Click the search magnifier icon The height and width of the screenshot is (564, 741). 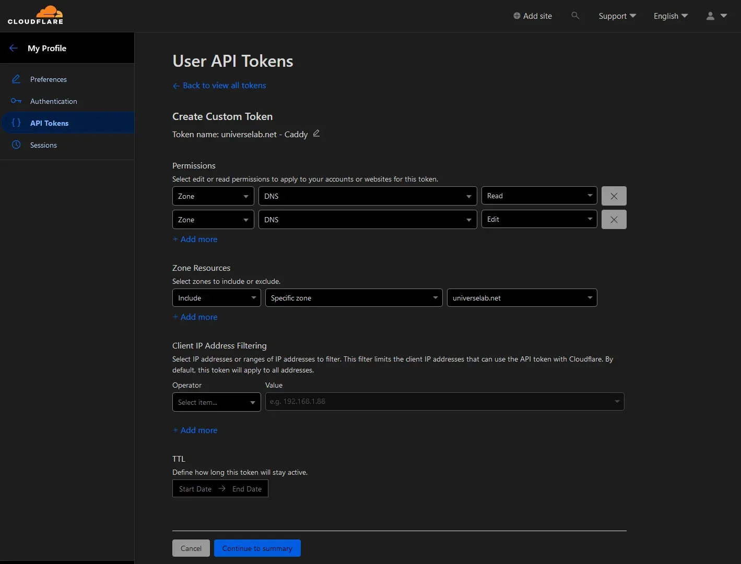(x=575, y=16)
